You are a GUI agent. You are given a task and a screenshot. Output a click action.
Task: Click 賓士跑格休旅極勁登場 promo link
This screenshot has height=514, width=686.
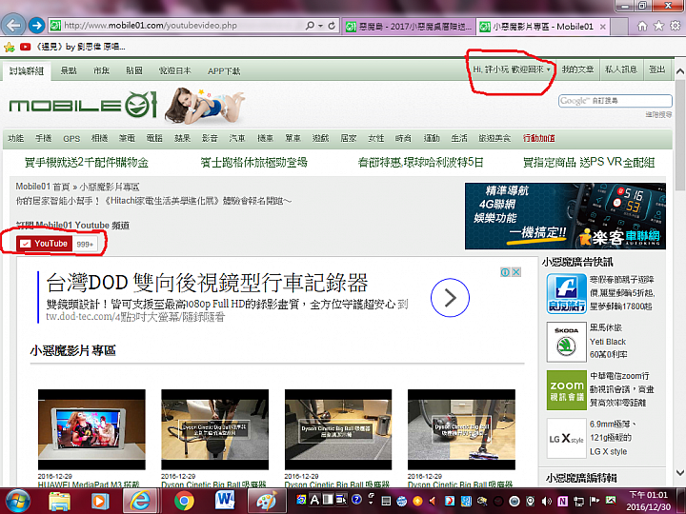(253, 163)
